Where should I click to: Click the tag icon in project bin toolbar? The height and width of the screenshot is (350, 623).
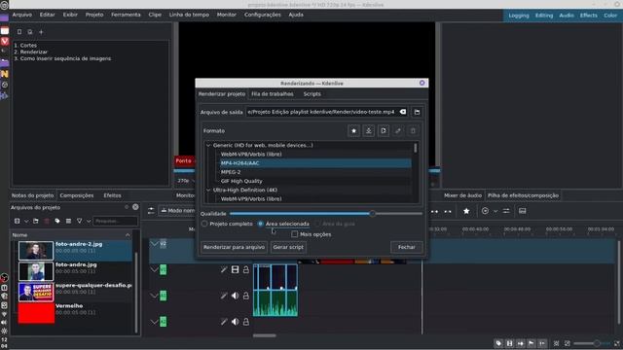(57, 221)
